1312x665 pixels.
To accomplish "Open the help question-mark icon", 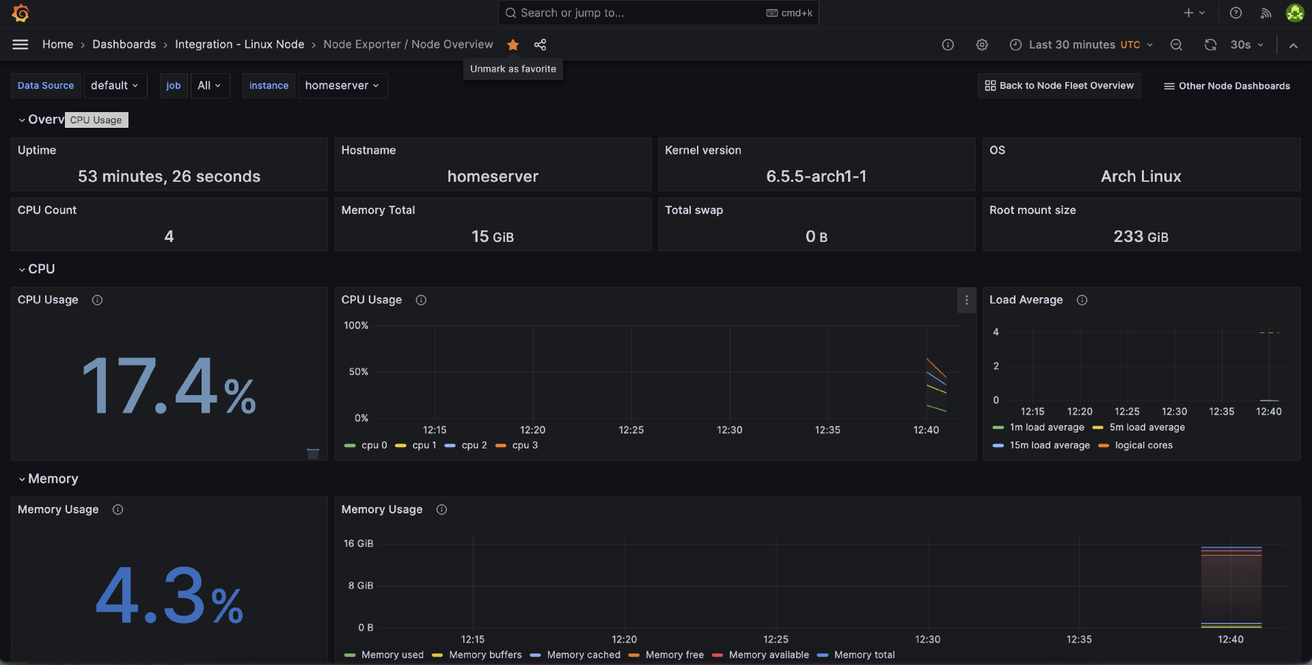I will 1235,13.
